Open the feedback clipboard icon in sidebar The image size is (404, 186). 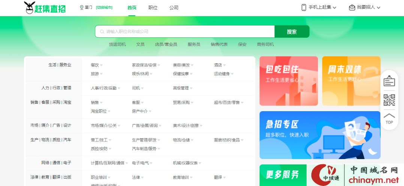point(389,81)
